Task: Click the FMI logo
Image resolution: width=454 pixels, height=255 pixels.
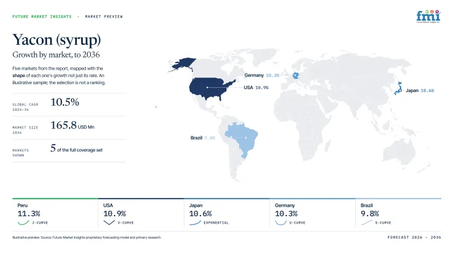Action: [428, 16]
